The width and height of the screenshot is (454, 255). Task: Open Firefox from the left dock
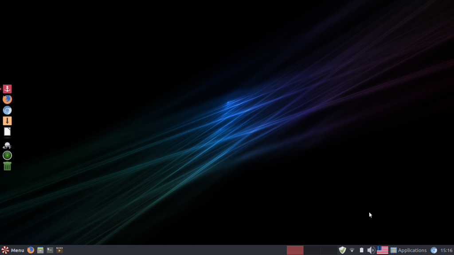(x=7, y=100)
